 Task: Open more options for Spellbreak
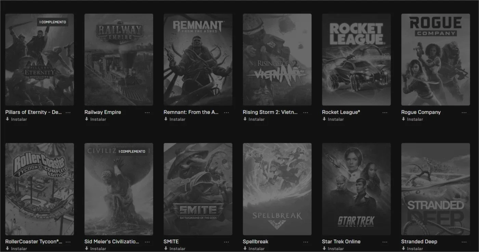coord(306,242)
